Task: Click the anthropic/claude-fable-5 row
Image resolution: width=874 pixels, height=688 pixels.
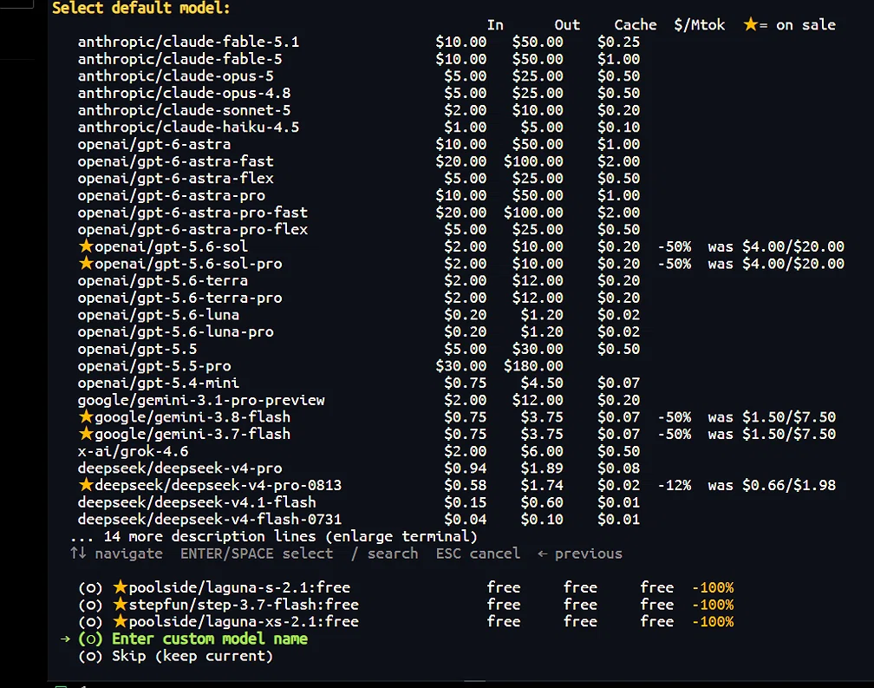Action: 359,59
